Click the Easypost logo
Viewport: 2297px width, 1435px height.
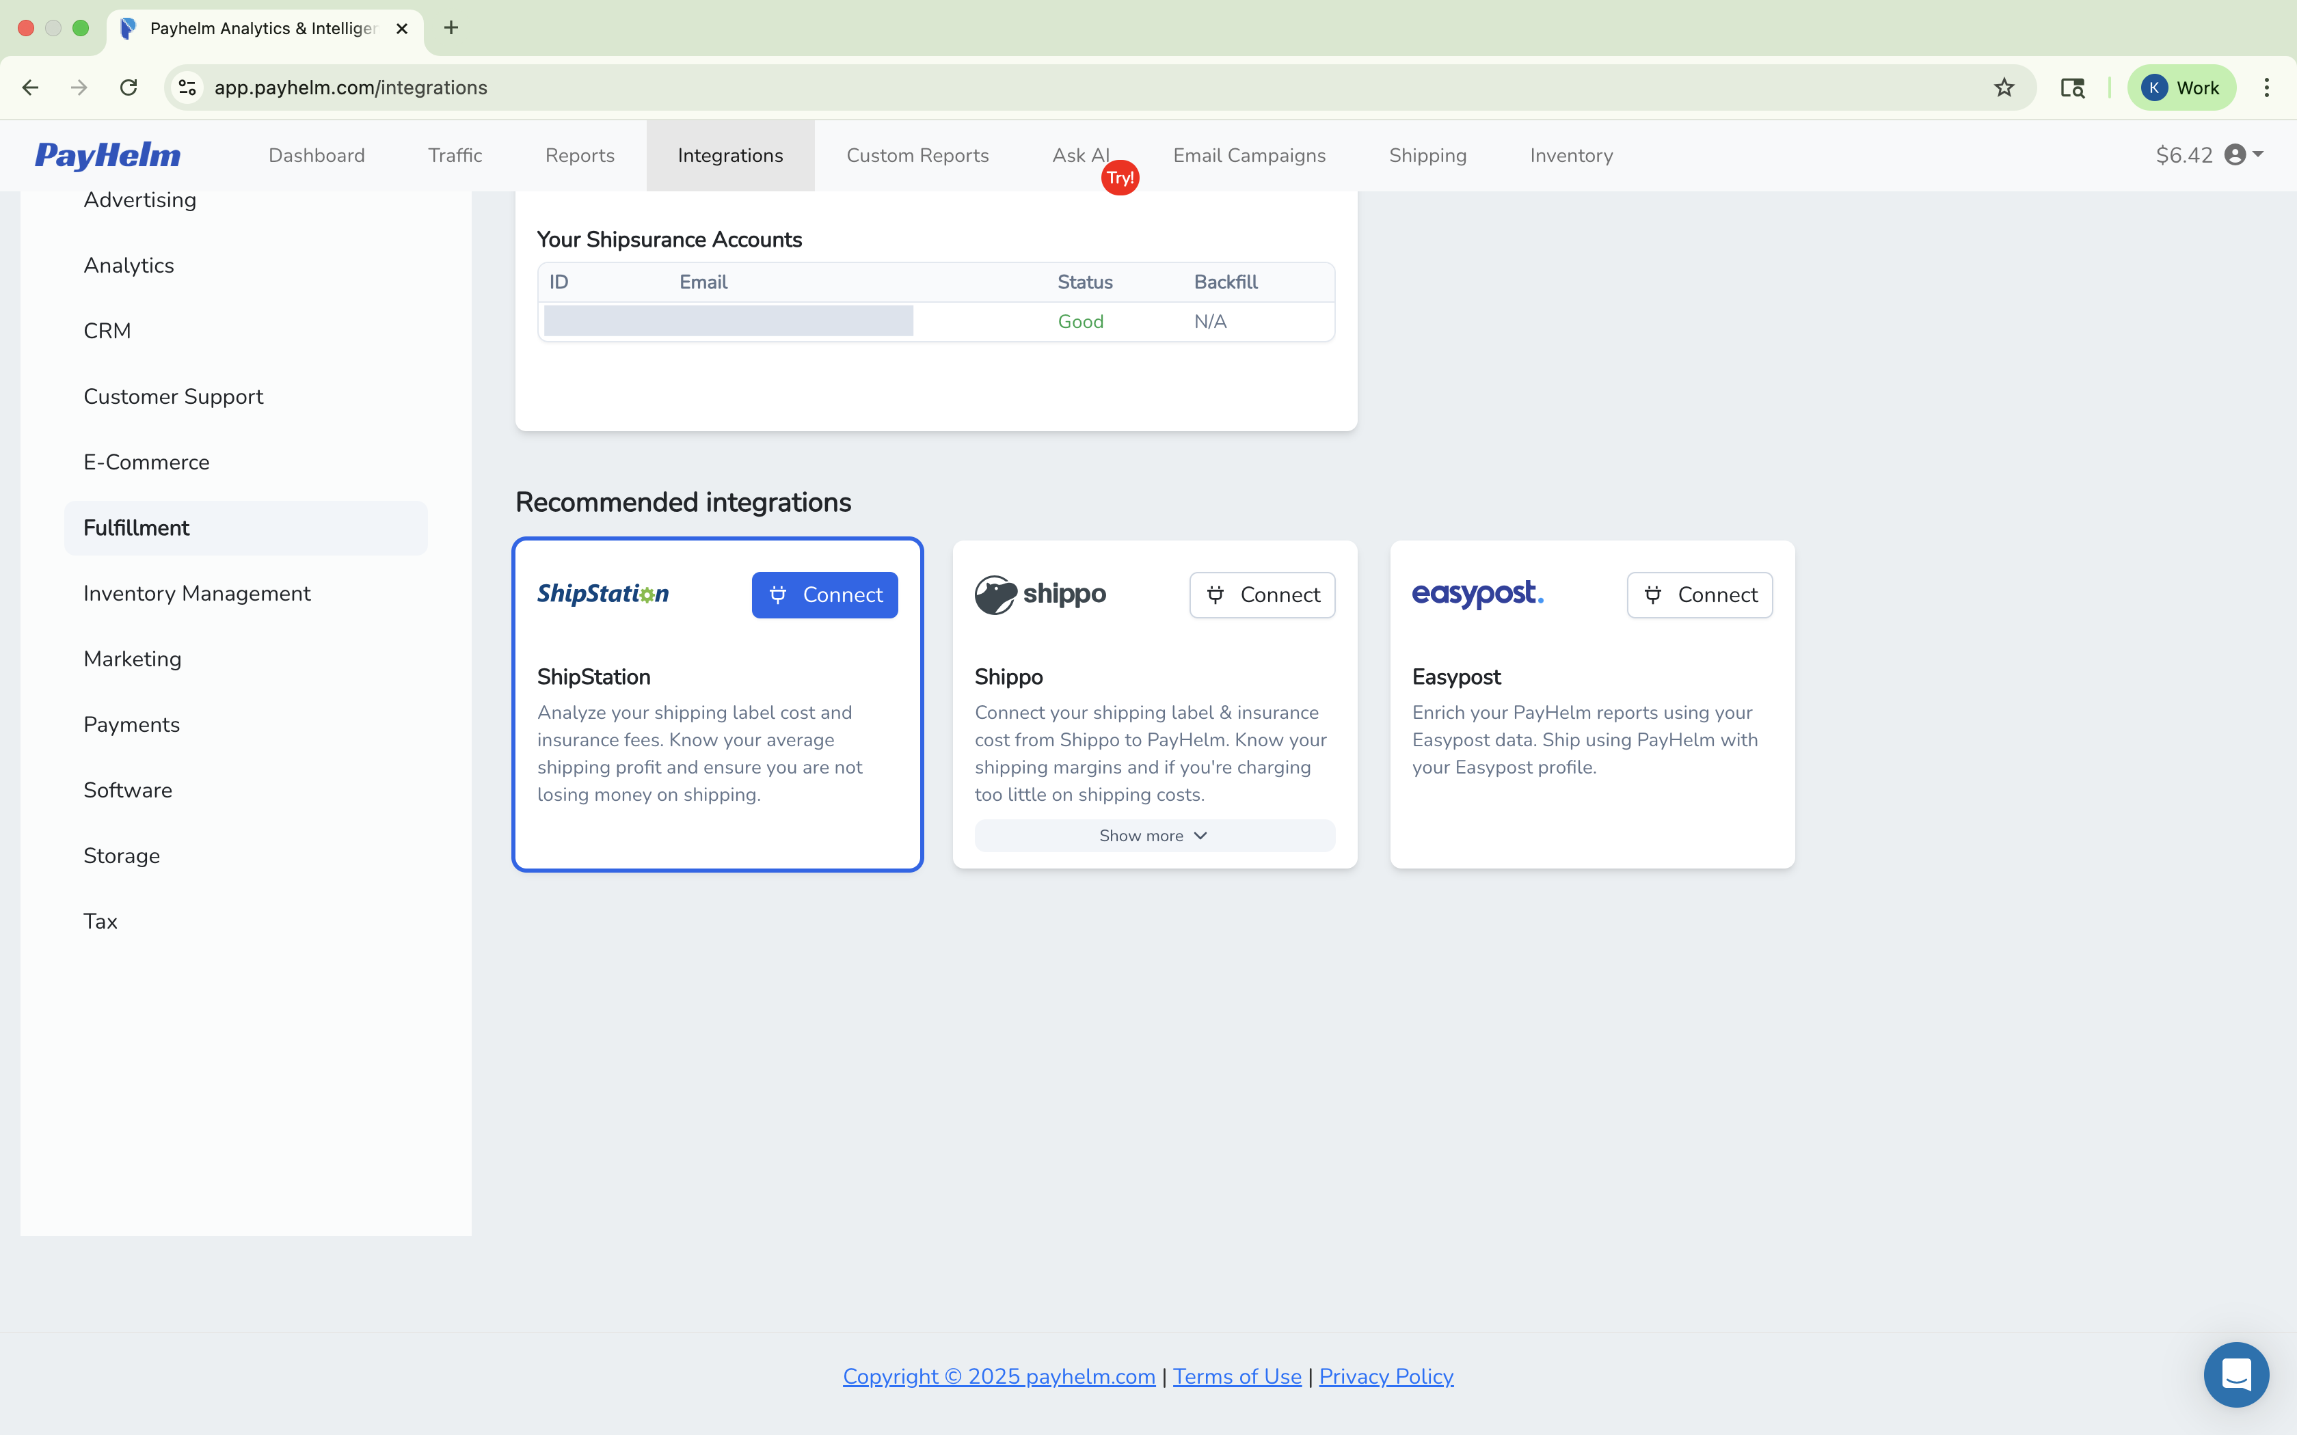click(x=1477, y=594)
